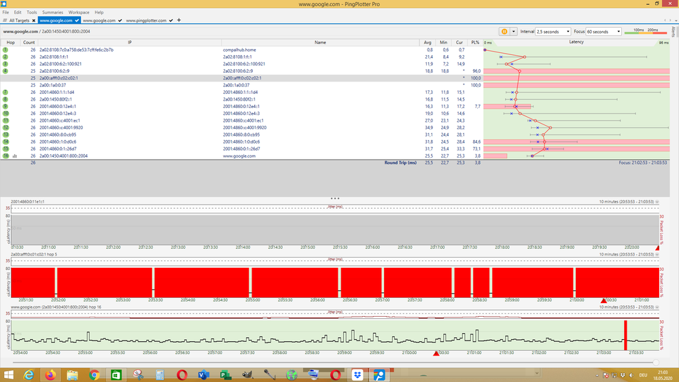Toggle hop 1 green indicator in table

click(x=5, y=50)
